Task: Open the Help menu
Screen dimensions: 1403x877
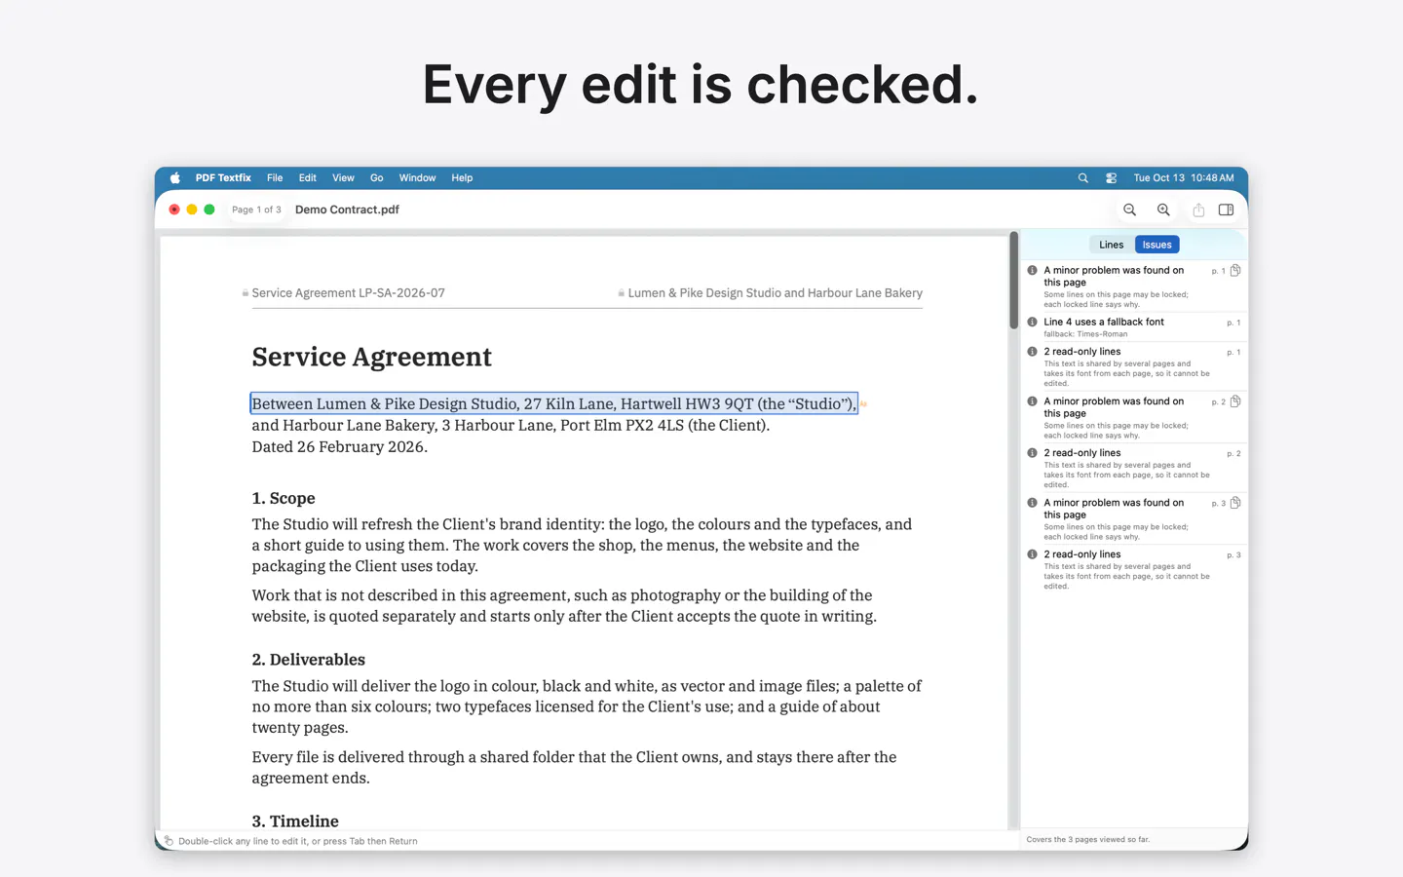Action: tap(462, 178)
